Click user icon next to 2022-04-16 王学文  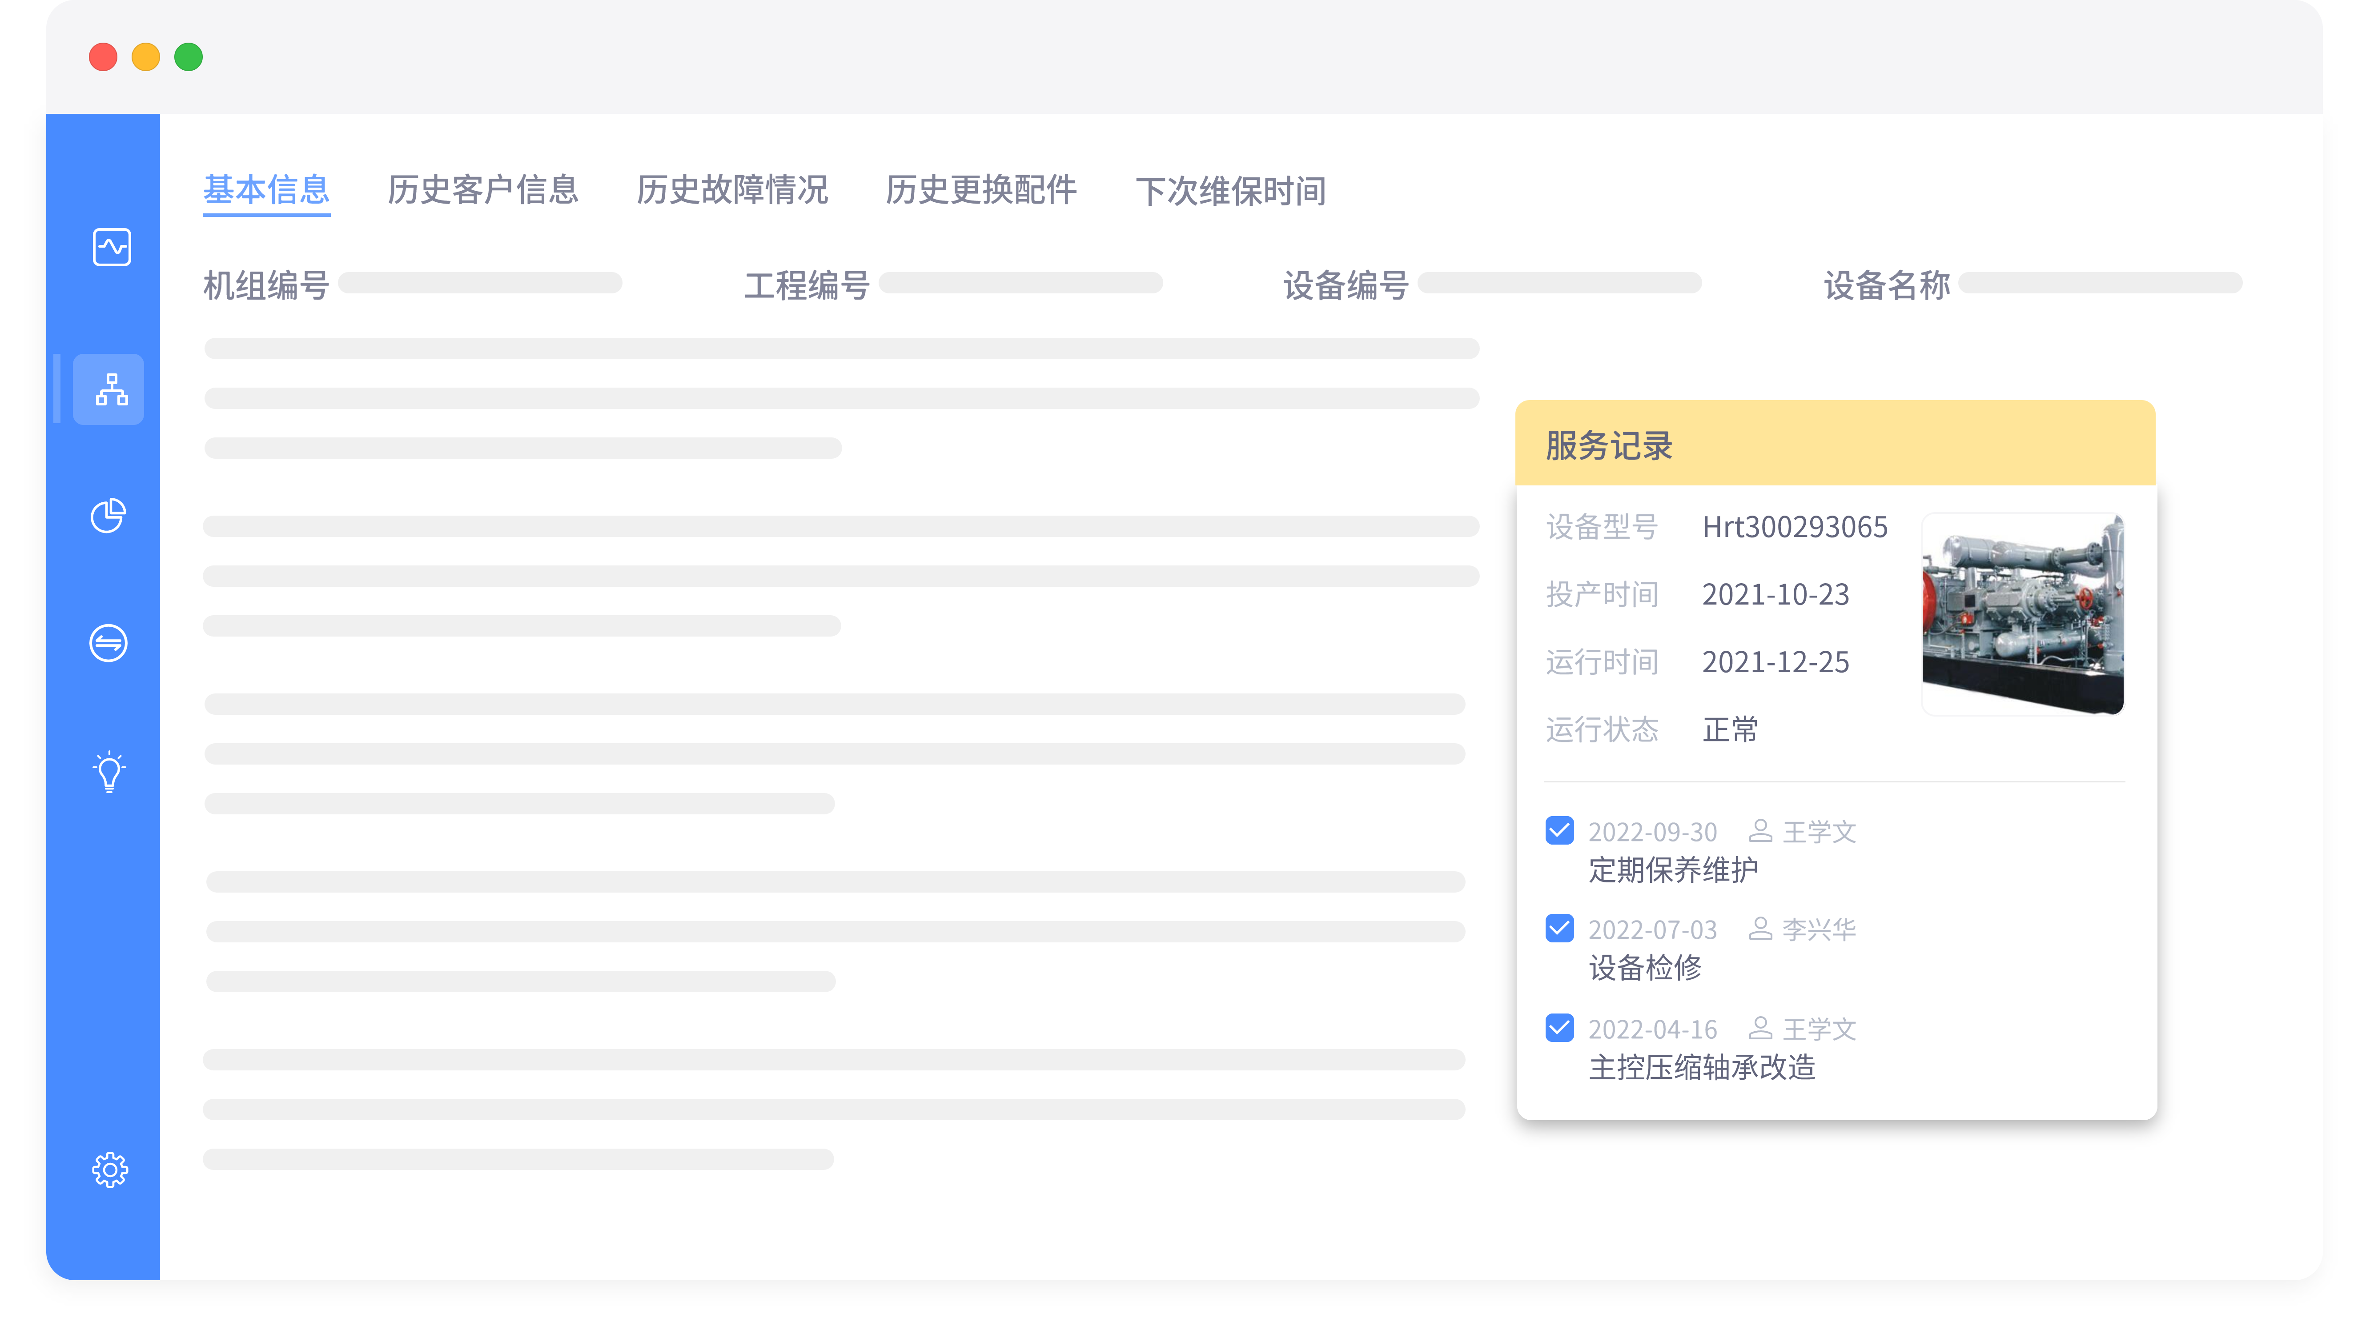1759,1028
